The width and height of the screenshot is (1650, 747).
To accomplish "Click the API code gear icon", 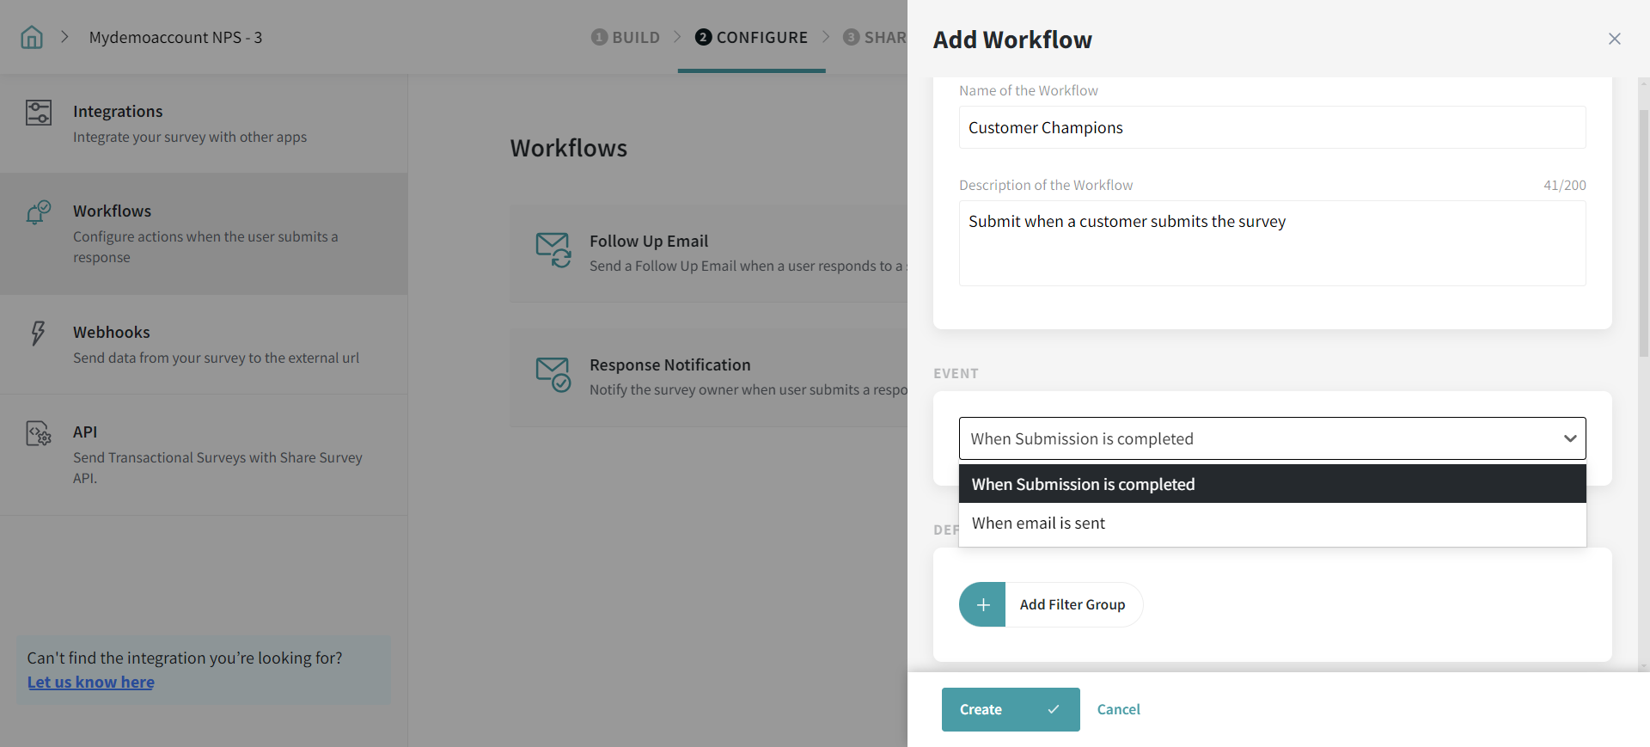I will (39, 433).
